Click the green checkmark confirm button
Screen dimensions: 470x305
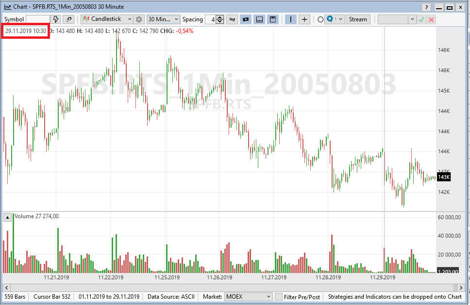click(x=420, y=19)
